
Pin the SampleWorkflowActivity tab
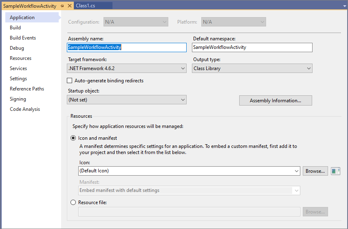pos(62,6)
